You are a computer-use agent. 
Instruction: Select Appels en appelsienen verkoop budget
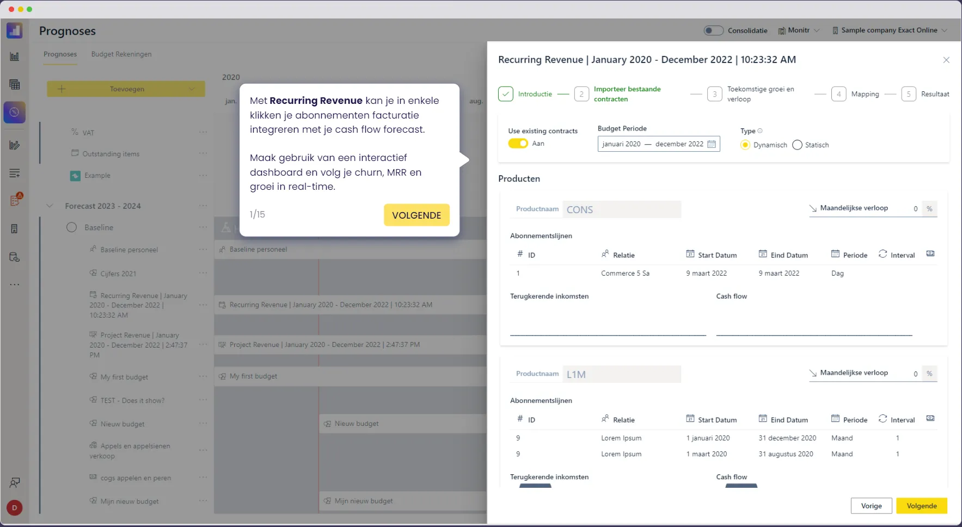[x=130, y=451]
